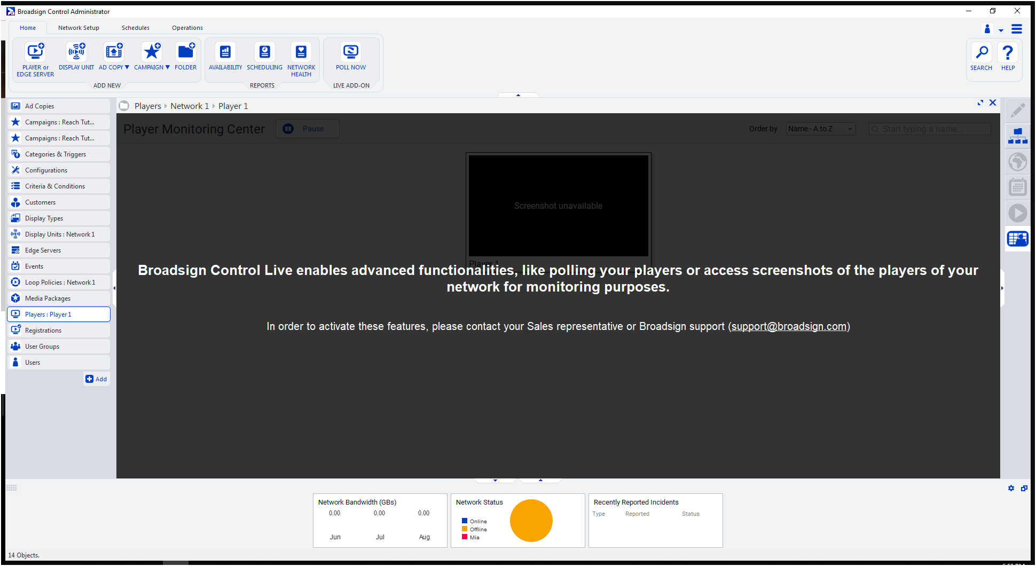Add a new Display Unit
The image size is (1036, 566).
click(x=76, y=56)
